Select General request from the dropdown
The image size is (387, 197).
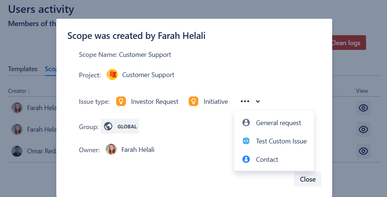(x=278, y=123)
